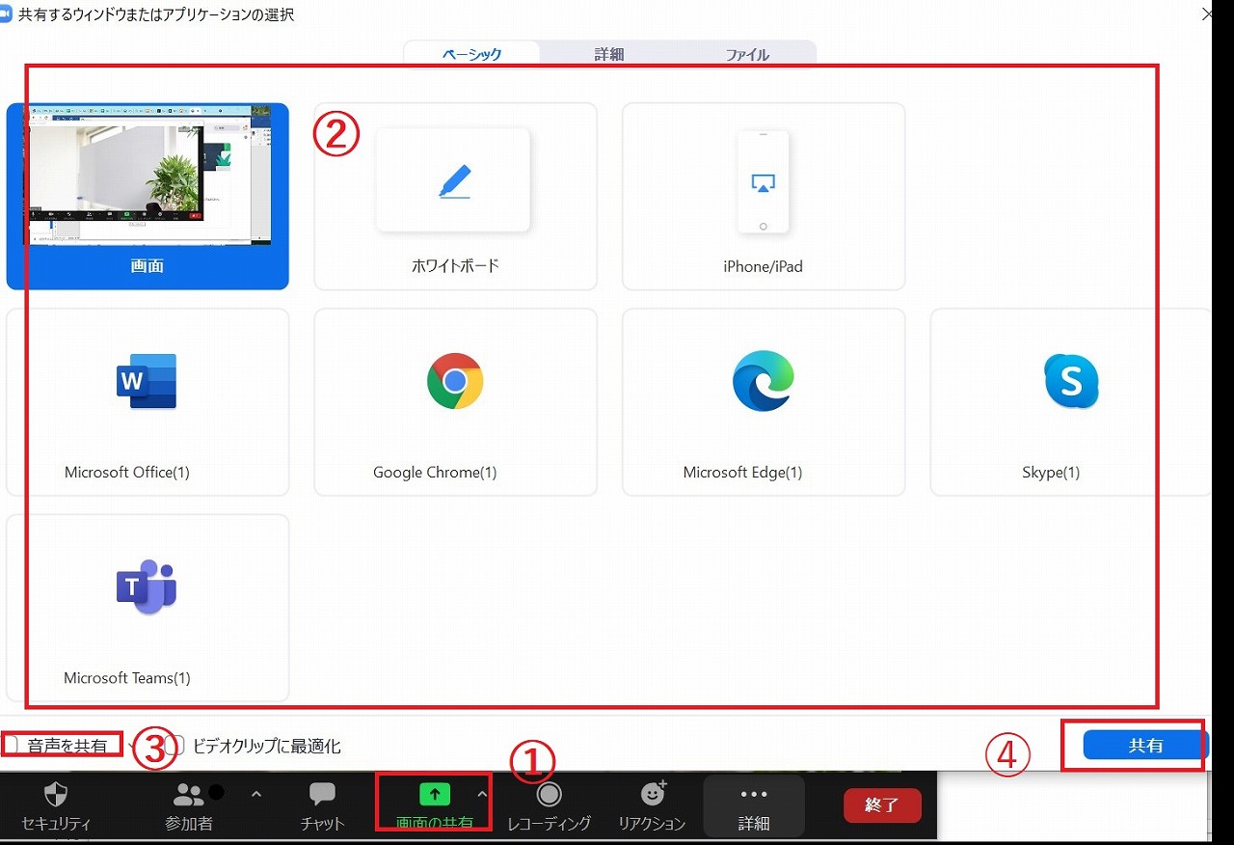
Task: Pick the Microsoft Office Word icon
Action: [147, 381]
